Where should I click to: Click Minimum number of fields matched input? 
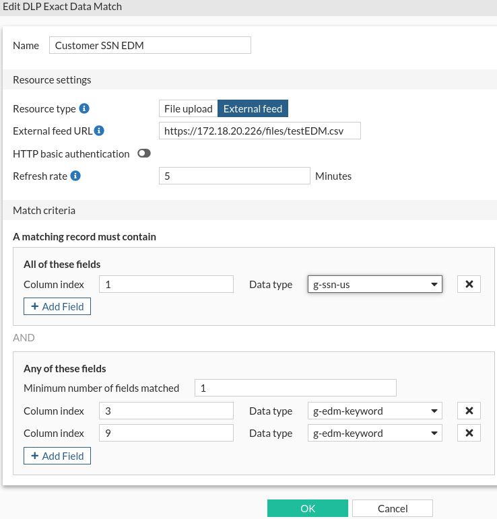pyautogui.click(x=295, y=388)
